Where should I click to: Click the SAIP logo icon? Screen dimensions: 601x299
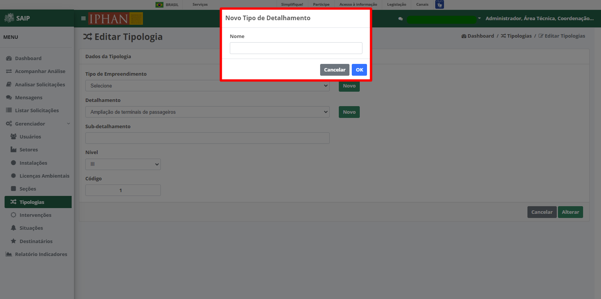(x=9, y=18)
